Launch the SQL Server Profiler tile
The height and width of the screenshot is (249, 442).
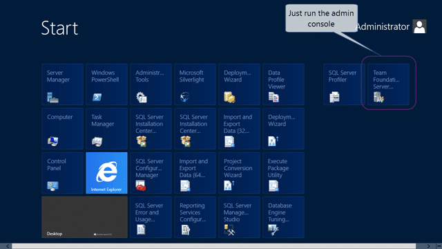pos(344,84)
